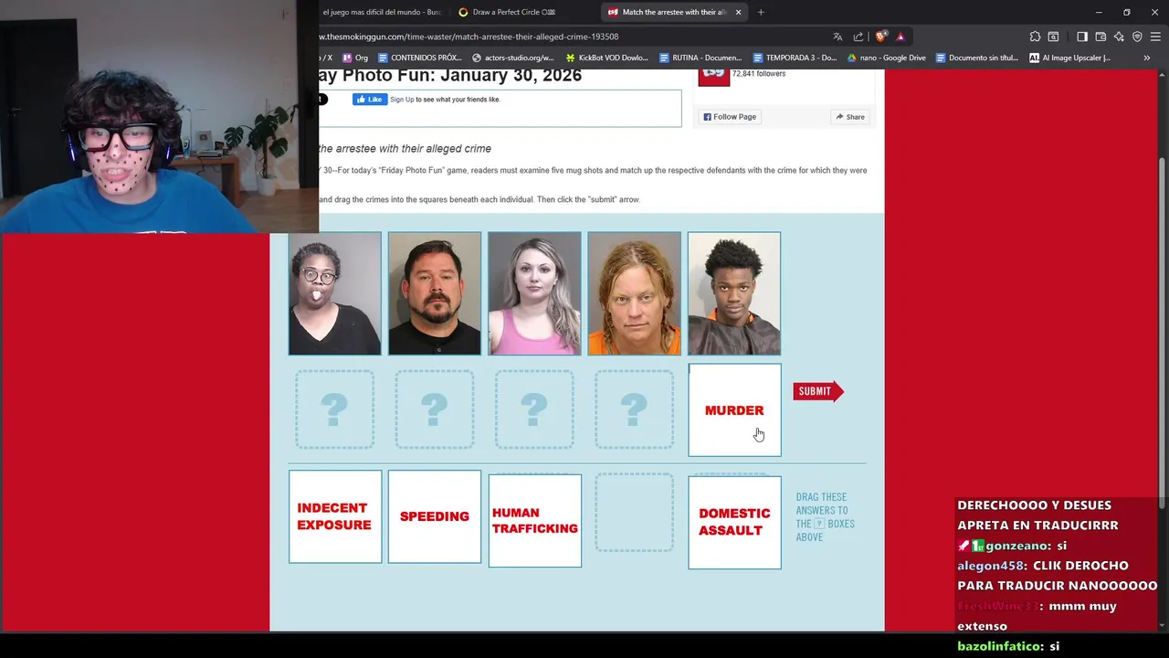Select the HUMAN TRAFFICKING answer card
This screenshot has width=1169, height=658.
tap(535, 520)
